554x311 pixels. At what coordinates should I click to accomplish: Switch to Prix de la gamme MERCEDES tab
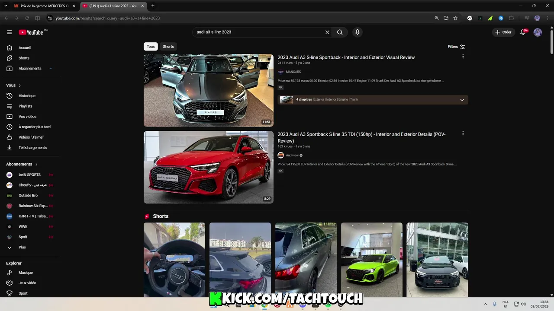pos(45,6)
